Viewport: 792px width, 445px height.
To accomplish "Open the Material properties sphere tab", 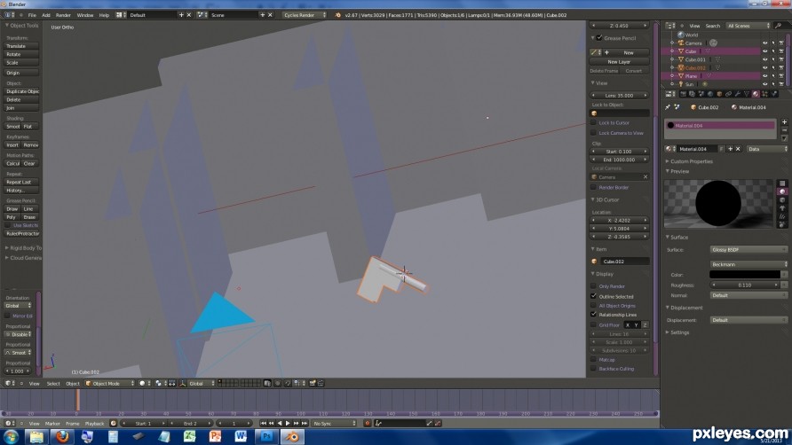I will tap(756, 94).
